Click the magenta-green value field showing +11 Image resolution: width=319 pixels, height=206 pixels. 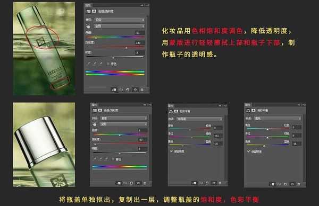(218, 136)
